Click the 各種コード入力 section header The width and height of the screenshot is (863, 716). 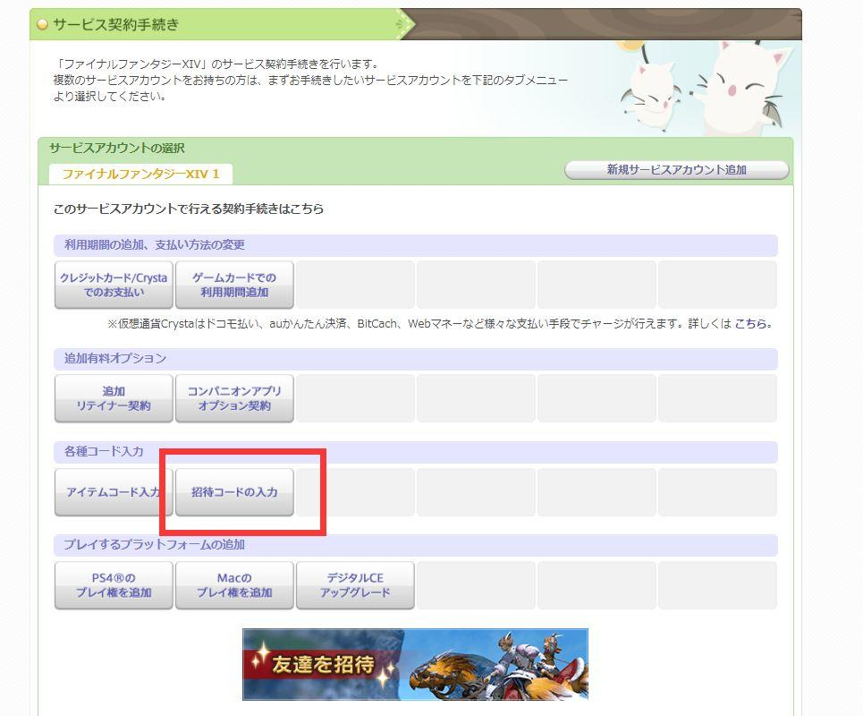tap(416, 452)
